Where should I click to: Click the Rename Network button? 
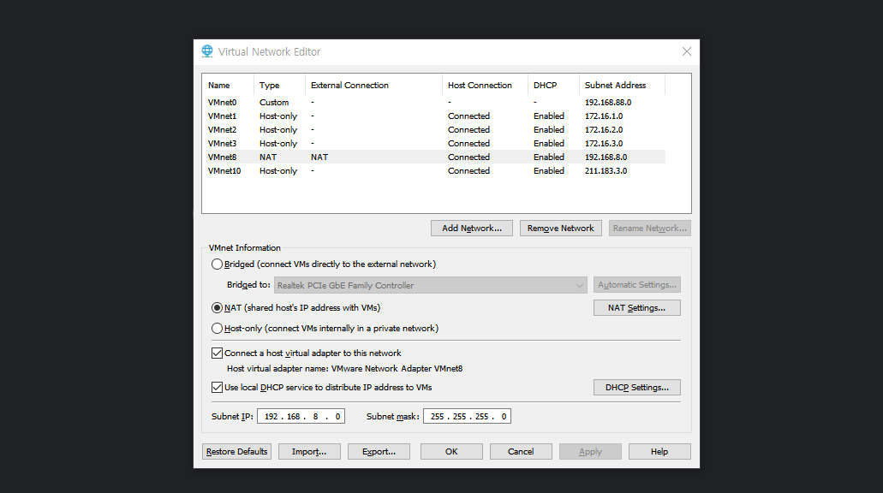649,228
